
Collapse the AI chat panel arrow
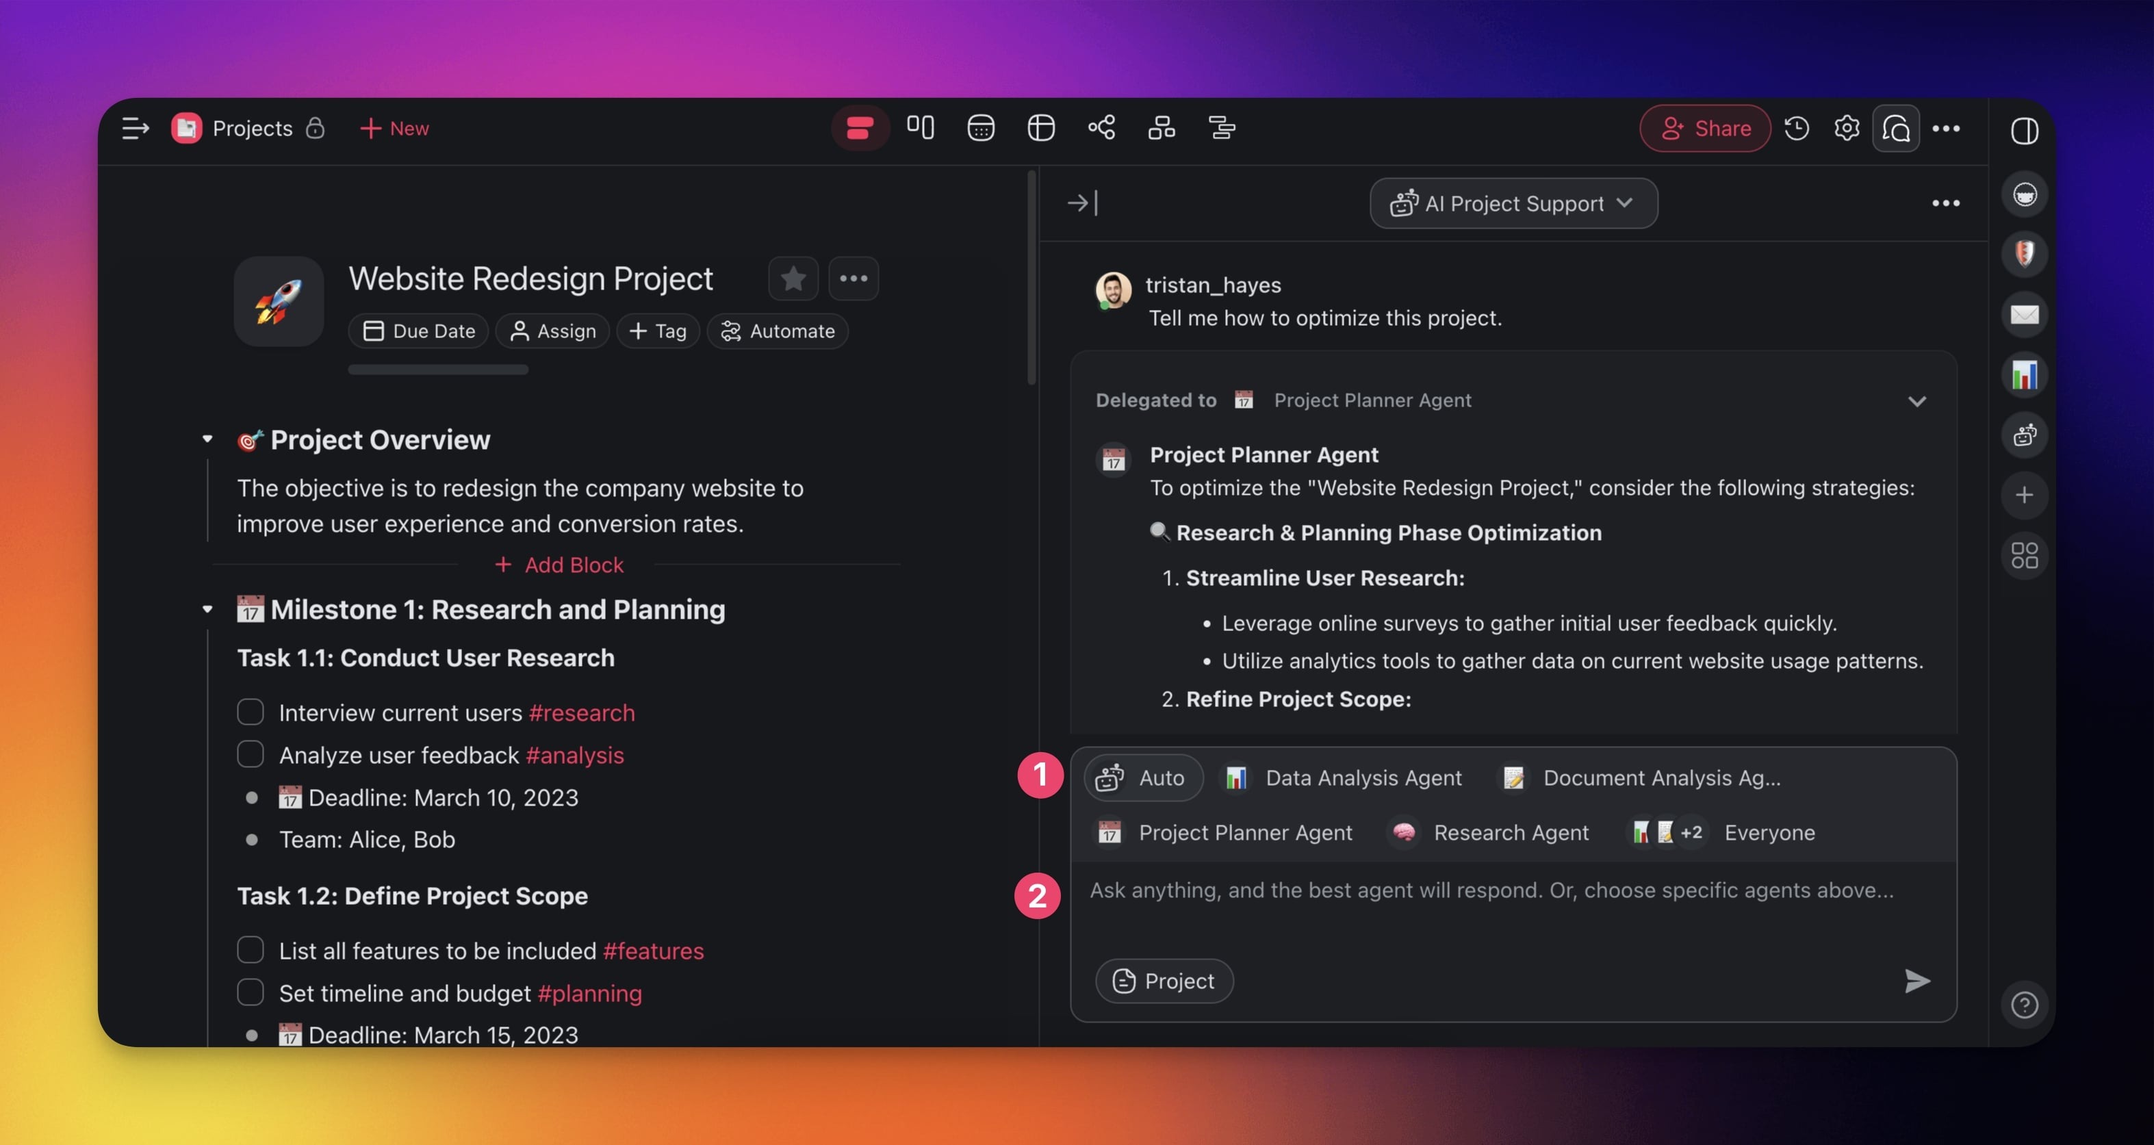1082,203
